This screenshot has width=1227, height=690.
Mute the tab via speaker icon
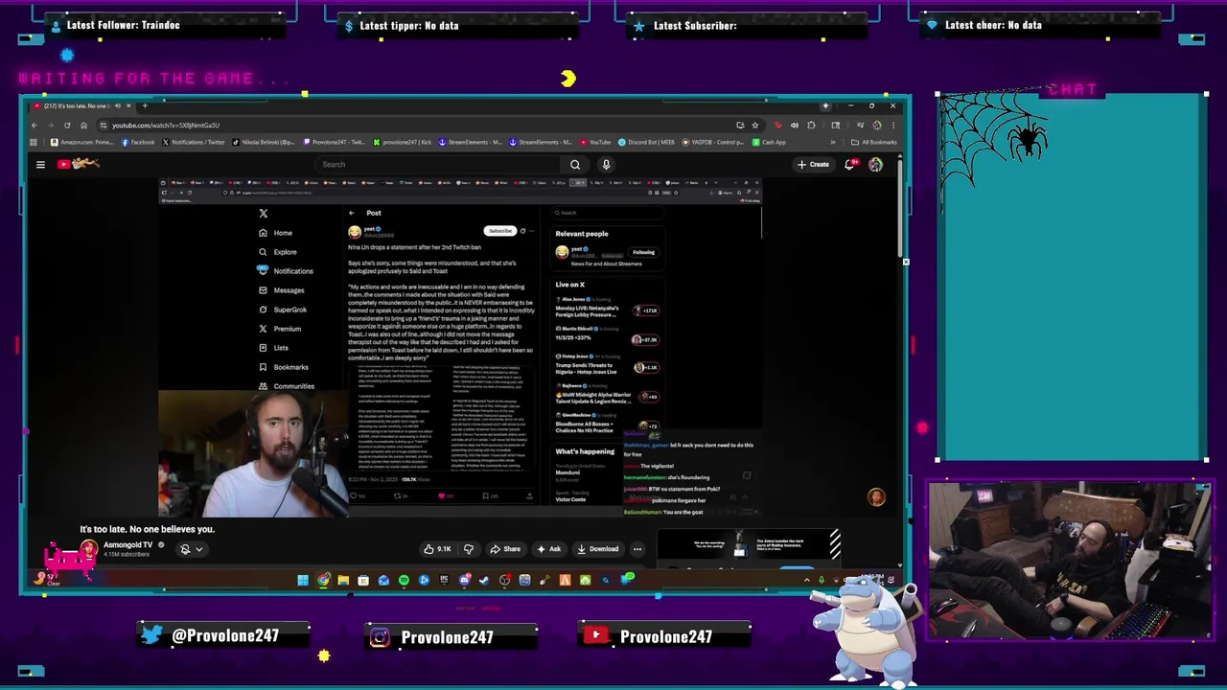[x=117, y=105]
